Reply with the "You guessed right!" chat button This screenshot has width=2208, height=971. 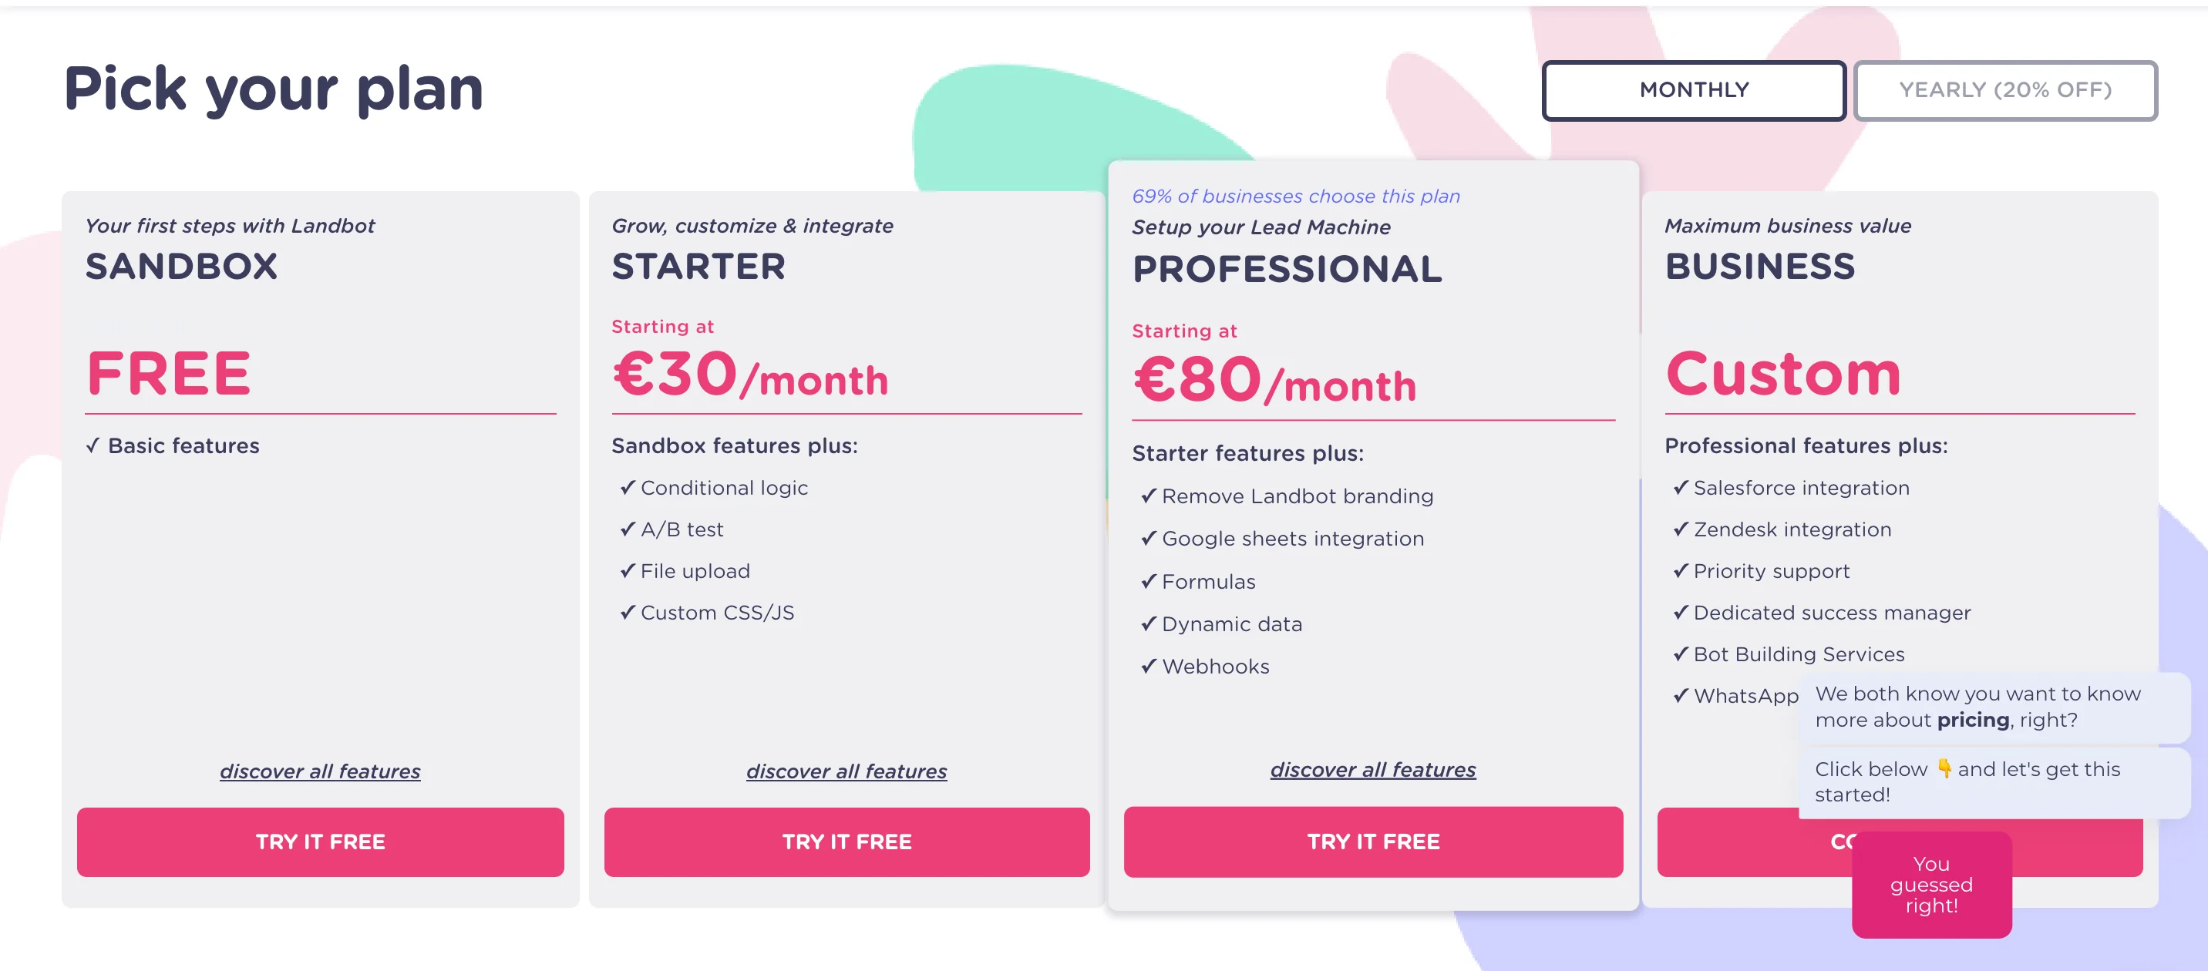click(1931, 885)
